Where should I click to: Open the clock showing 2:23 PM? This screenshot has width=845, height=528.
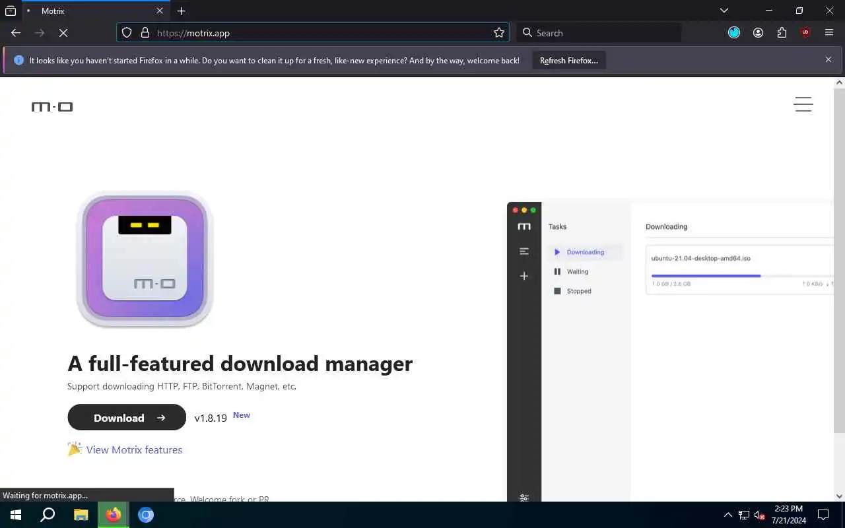pyautogui.click(x=788, y=515)
